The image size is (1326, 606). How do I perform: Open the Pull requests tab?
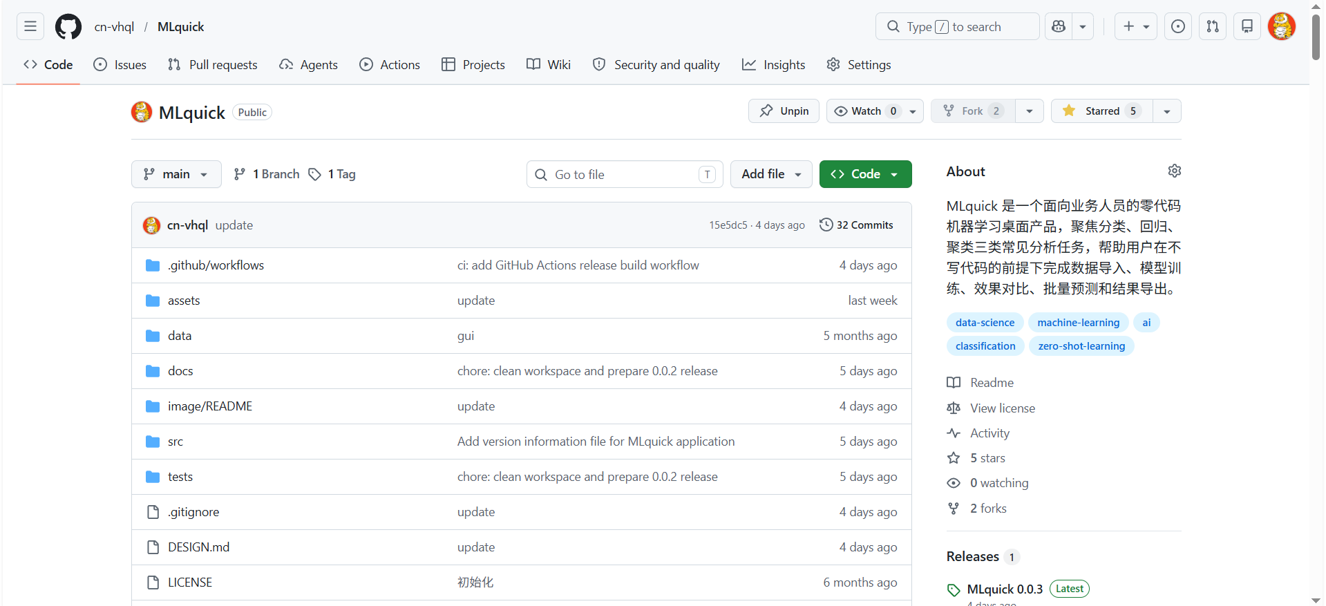click(x=213, y=64)
